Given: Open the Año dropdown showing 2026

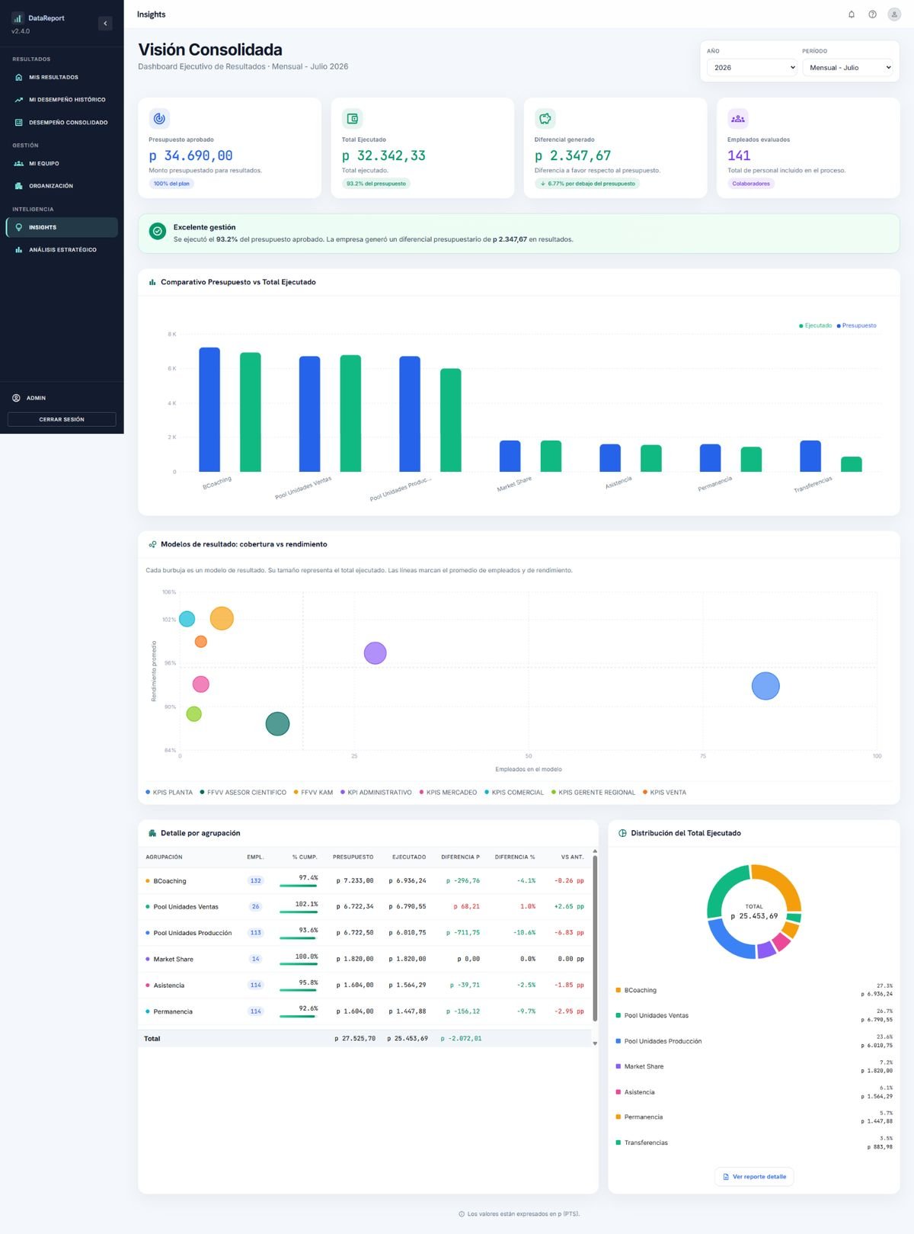Looking at the screenshot, I should [x=753, y=68].
